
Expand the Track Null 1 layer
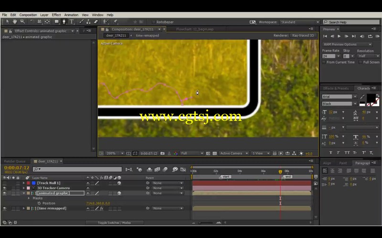click(23, 183)
